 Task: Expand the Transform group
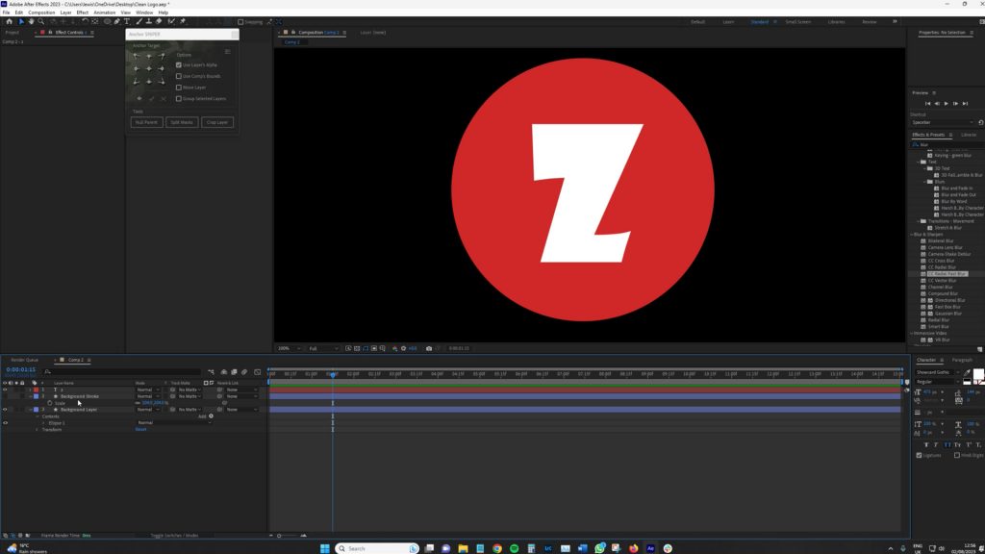point(37,430)
